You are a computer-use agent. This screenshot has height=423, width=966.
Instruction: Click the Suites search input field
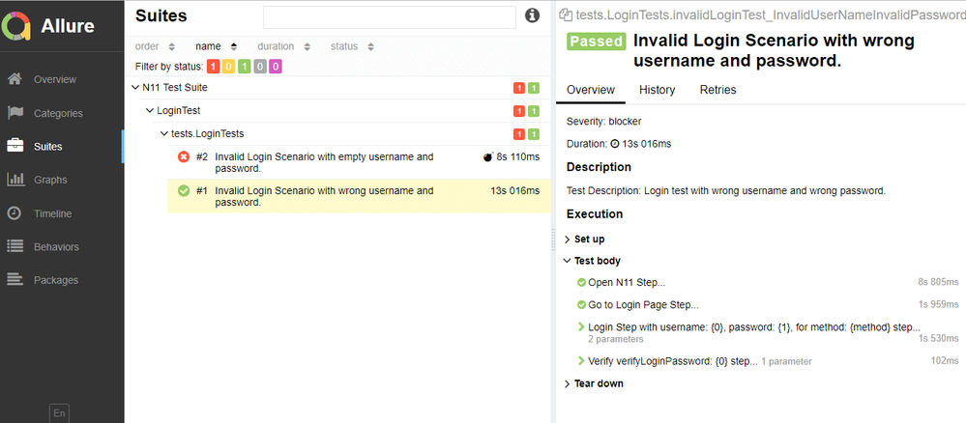pyautogui.click(x=389, y=16)
